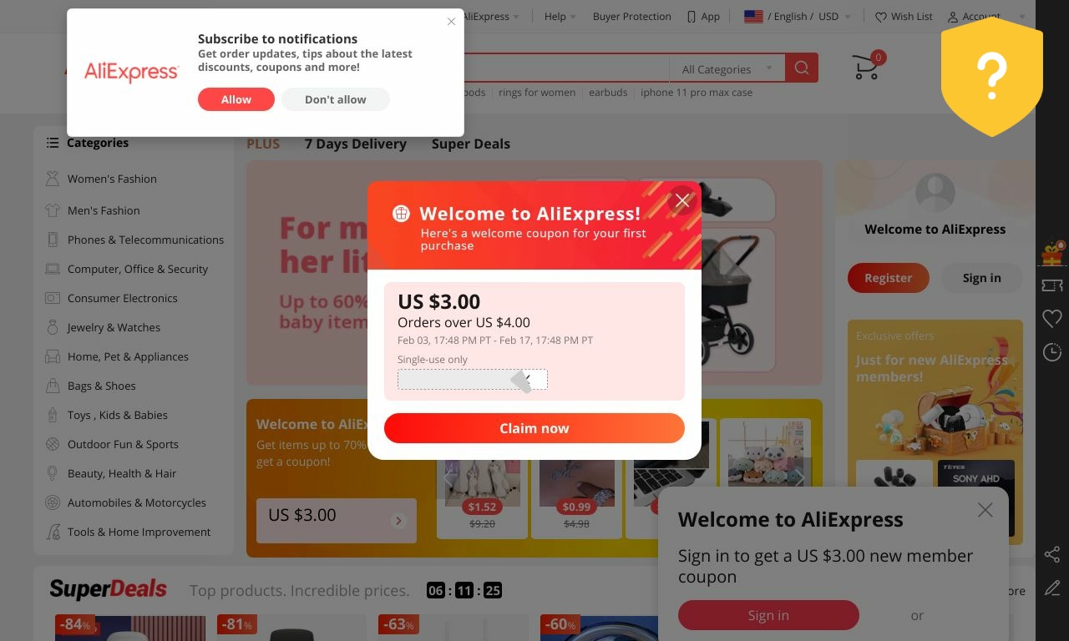The width and height of the screenshot is (1069, 641).
Task: Click the yellow question mark shield
Action: (992, 76)
